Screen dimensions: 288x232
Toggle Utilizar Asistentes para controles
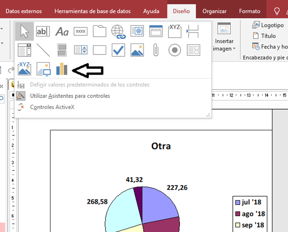70,96
